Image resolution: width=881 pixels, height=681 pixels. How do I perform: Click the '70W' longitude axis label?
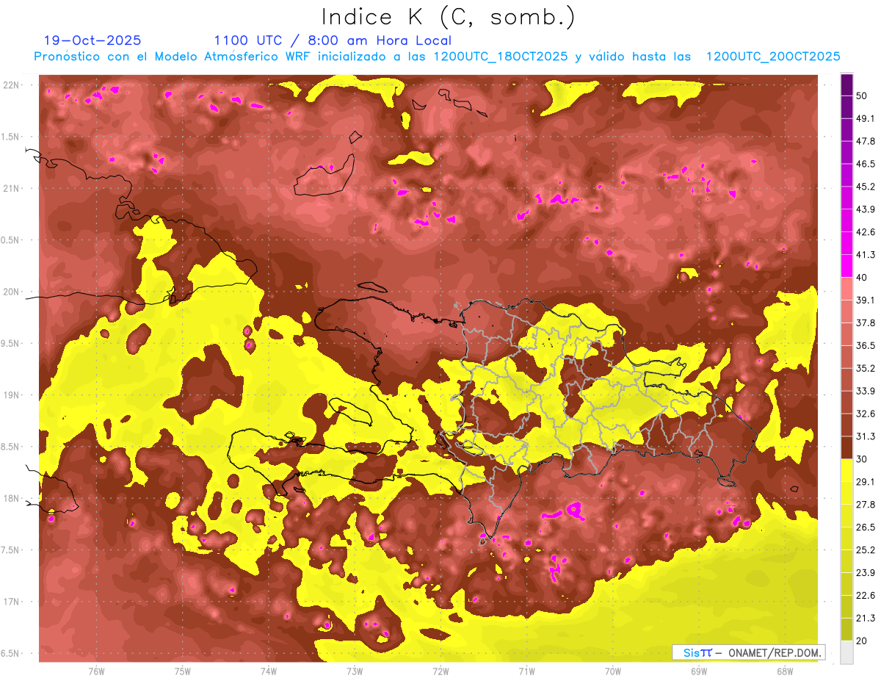[613, 671]
